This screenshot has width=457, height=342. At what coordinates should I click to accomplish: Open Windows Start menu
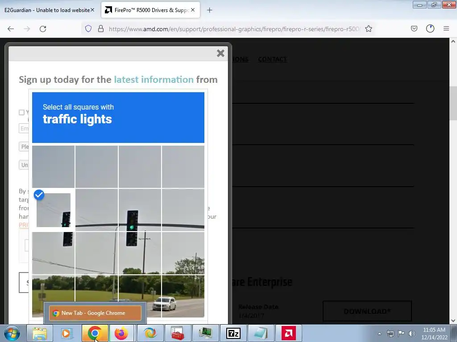[x=12, y=333]
